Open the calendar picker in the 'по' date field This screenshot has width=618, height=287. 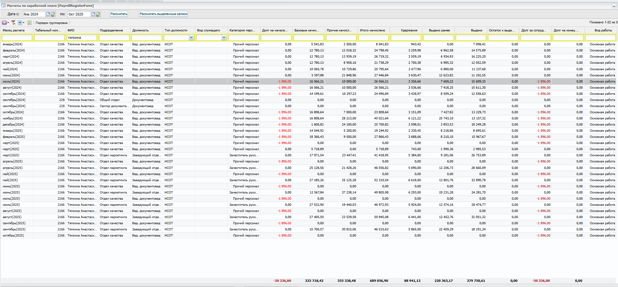pyautogui.click(x=93, y=14)
